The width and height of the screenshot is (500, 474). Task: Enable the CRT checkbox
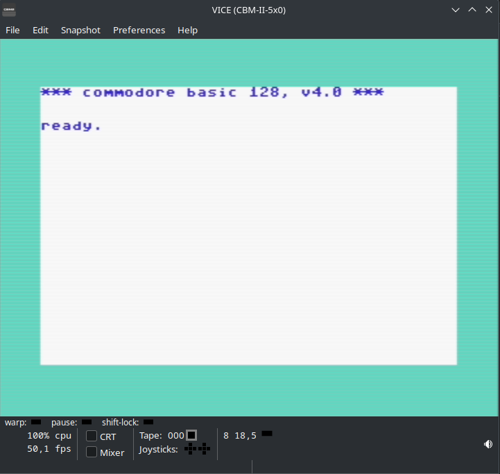tap(92, 437)
